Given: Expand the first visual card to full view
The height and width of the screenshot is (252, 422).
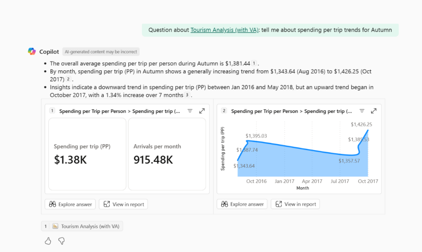Looking at the screenshot, I should pos(202,111).
